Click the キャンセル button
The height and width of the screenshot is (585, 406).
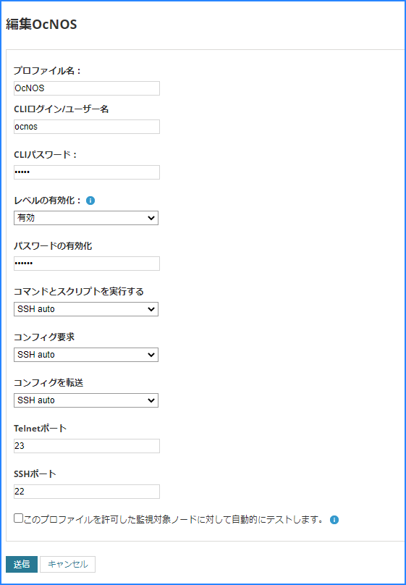click(x=68, y=564)
